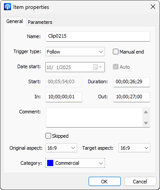Viewport: 160px width, 190px height.
Task: Click the Comment scrollbar up arrow
Action: [146, 112]
